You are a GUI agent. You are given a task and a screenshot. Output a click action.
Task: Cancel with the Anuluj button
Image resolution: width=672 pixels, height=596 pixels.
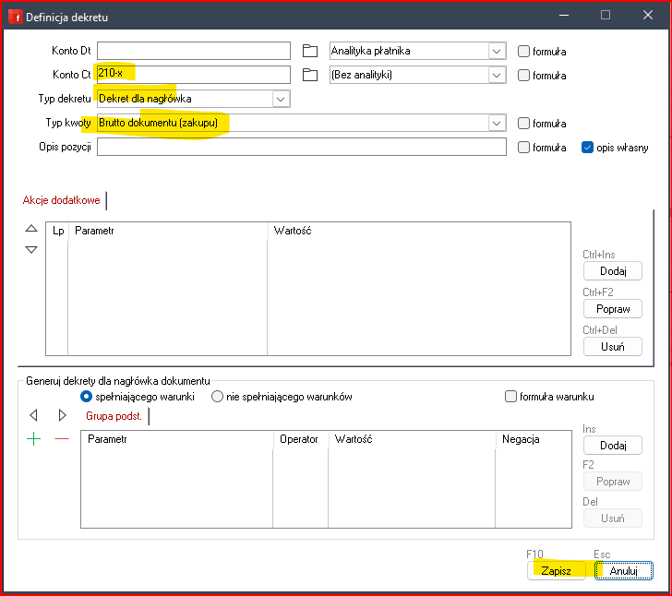pyautogui.click(x=624, y=570)
